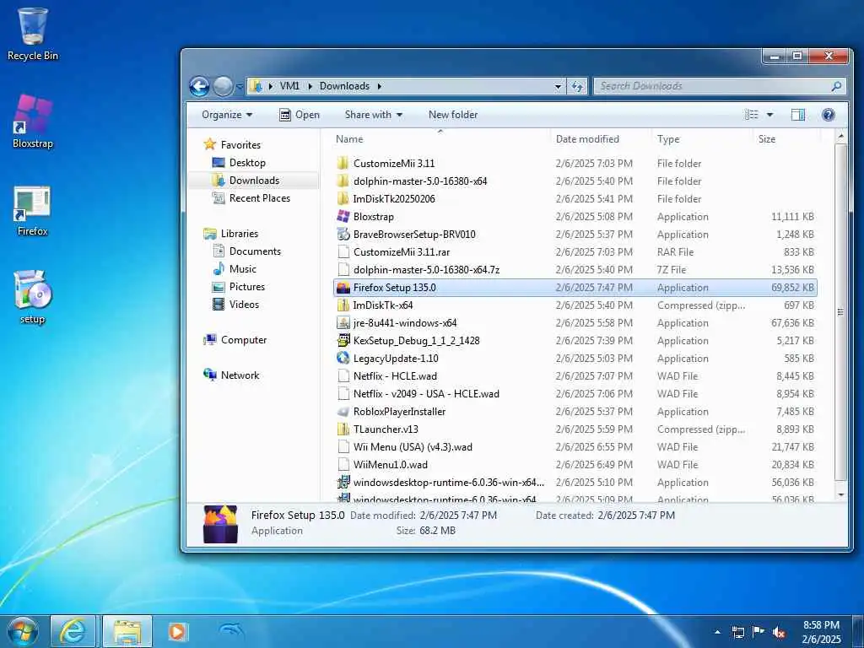Select dolphin-master-5.0-16380-x64.7z file
The height and width of the screenshot is (648, 864).
tap(426, 269)
